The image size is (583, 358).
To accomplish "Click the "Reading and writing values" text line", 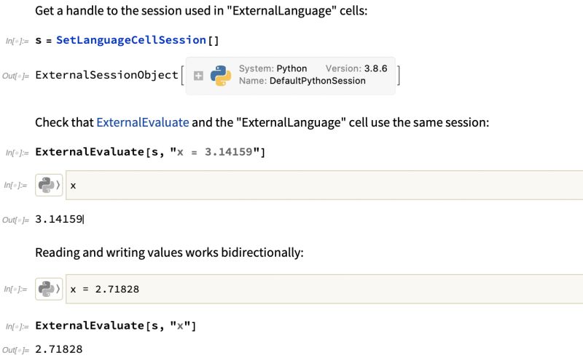I will coord(168,252).
